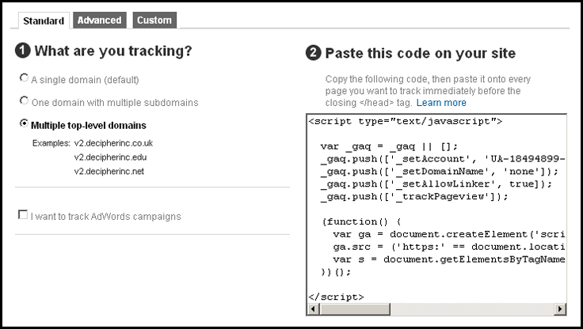Click the step 2 number badge
Image resolution: width=583 pixels, height=329 pixels.
[x=313, y=54]
